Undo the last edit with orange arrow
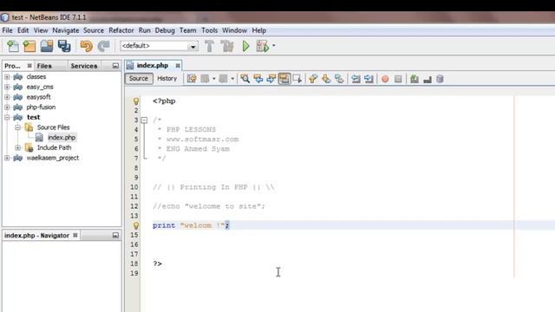This screenshot has width=555, height=312. pyautogui.click(x=87, y=46)
